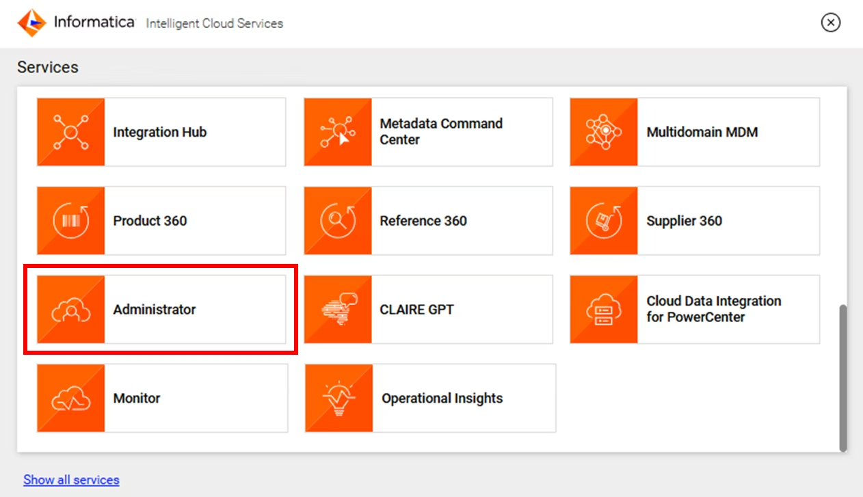Screen dimensions: 863x497
Task: Select the Monitor label
Action: tap(137, 398)
